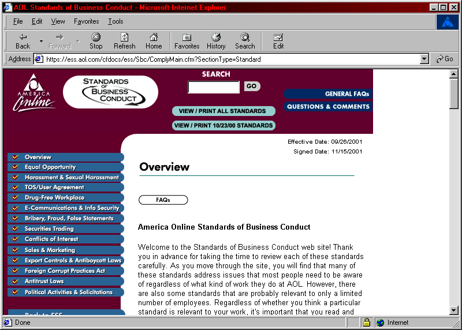462x330 pixels.
Task: Click View / Print All Standards
Action: [x=223, y=111]
